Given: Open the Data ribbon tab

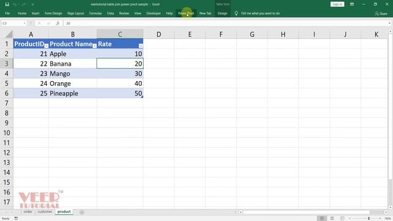Looking at the screenshot, I should tap(111, 14).
